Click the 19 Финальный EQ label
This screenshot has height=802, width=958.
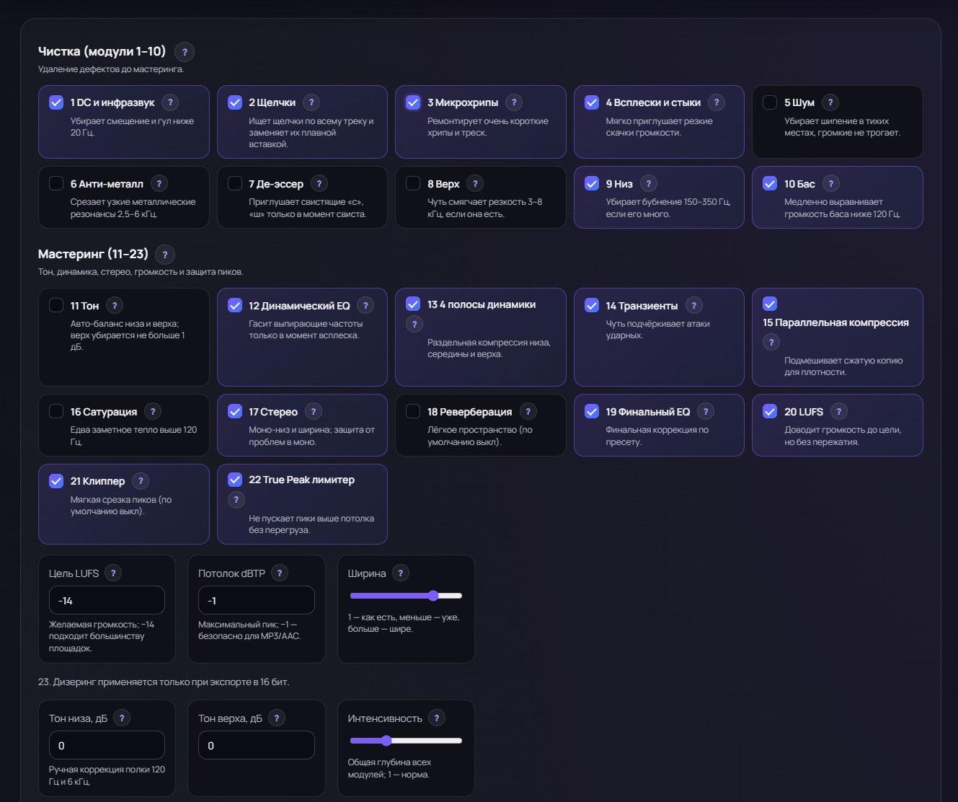[648, 412]
